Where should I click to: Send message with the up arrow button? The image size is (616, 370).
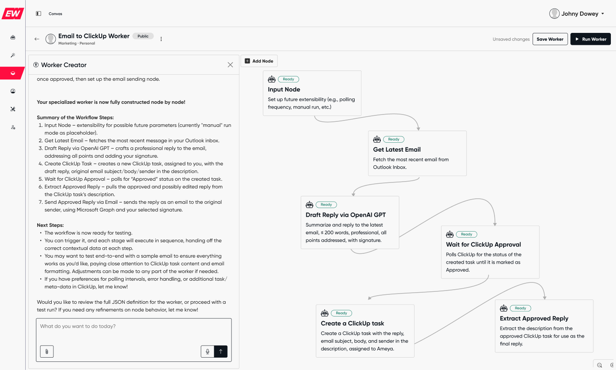click(x=221, y=352)
